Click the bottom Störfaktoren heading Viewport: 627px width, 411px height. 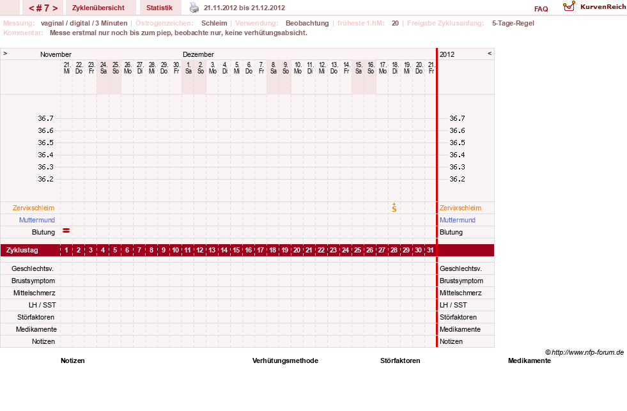(400, 361)
